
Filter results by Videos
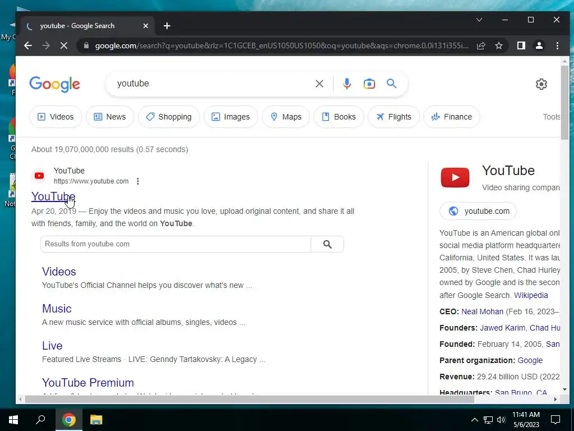(55, 117)
